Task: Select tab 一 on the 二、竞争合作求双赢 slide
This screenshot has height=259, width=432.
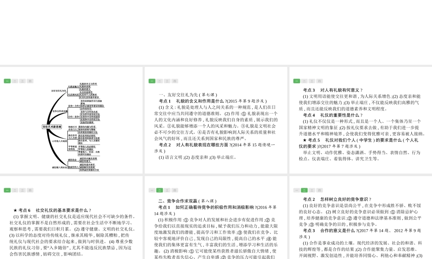Action: 152,190
